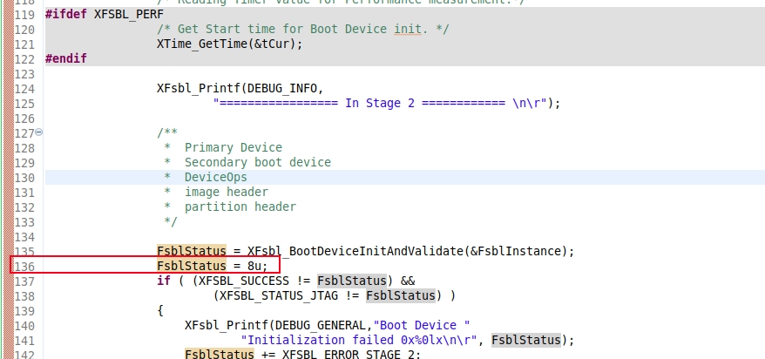Collapse the comment block at line 127
Viewport: 765px width, 359px height.
click(x=38, y=132)
